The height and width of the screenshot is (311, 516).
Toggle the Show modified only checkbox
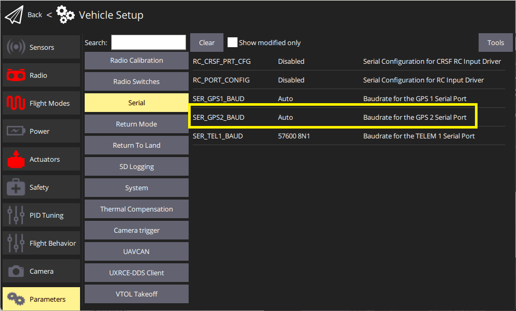coord(233,43)
